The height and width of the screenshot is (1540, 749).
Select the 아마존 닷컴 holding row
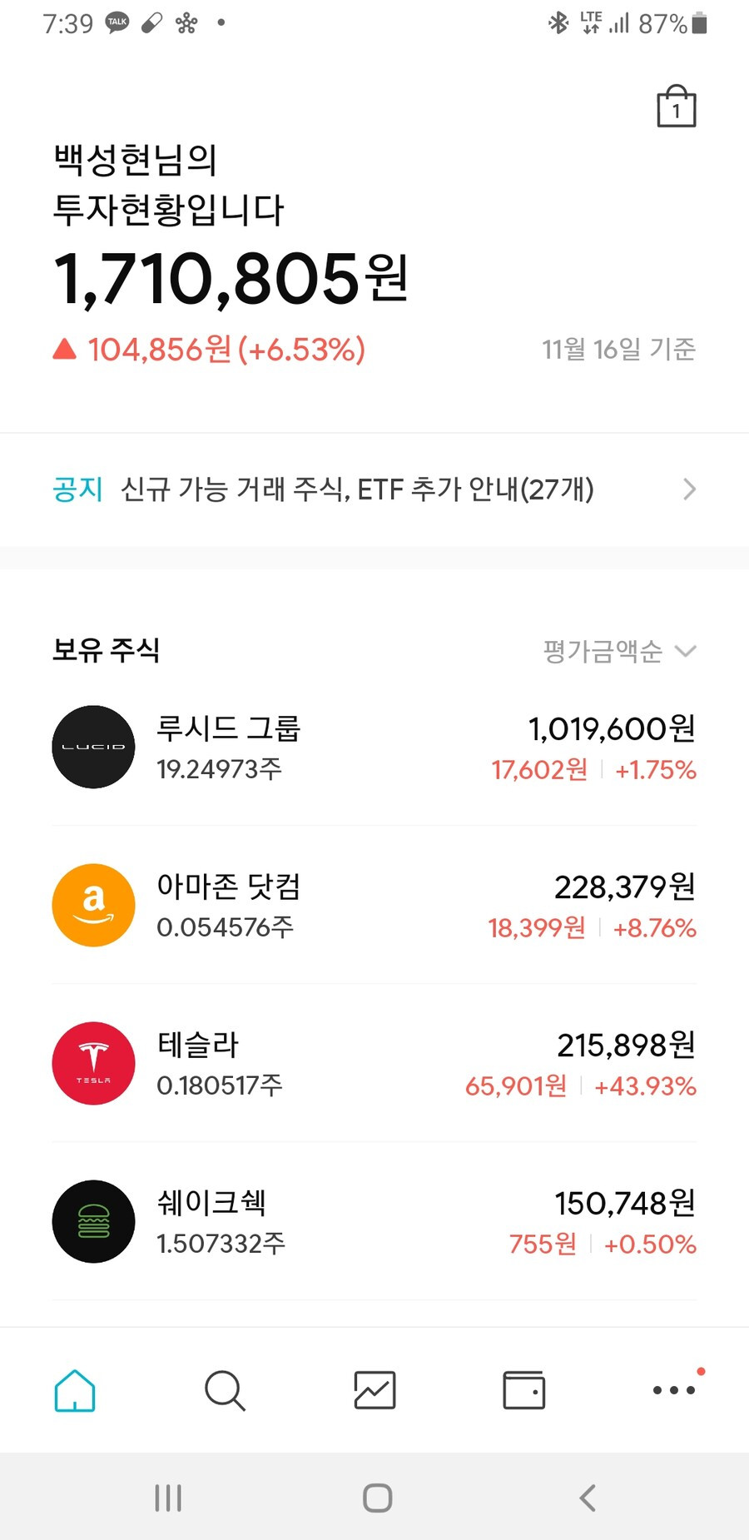click(x=374, y=905)
